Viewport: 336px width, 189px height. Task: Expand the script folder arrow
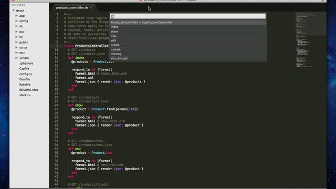pyautogui.click(x=16, y=47)
